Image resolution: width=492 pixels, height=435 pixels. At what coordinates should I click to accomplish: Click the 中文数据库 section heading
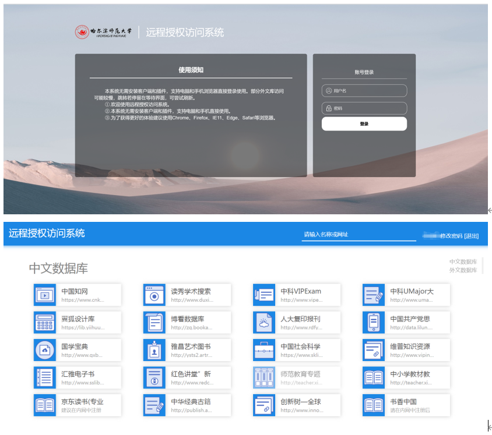(x=58, y=268)
